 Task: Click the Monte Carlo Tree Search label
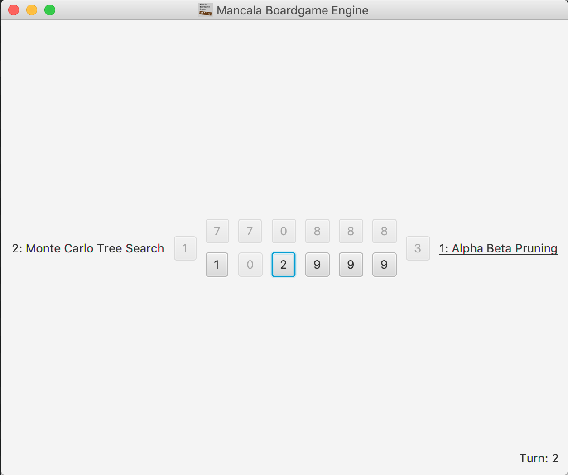tap(88, 248)
